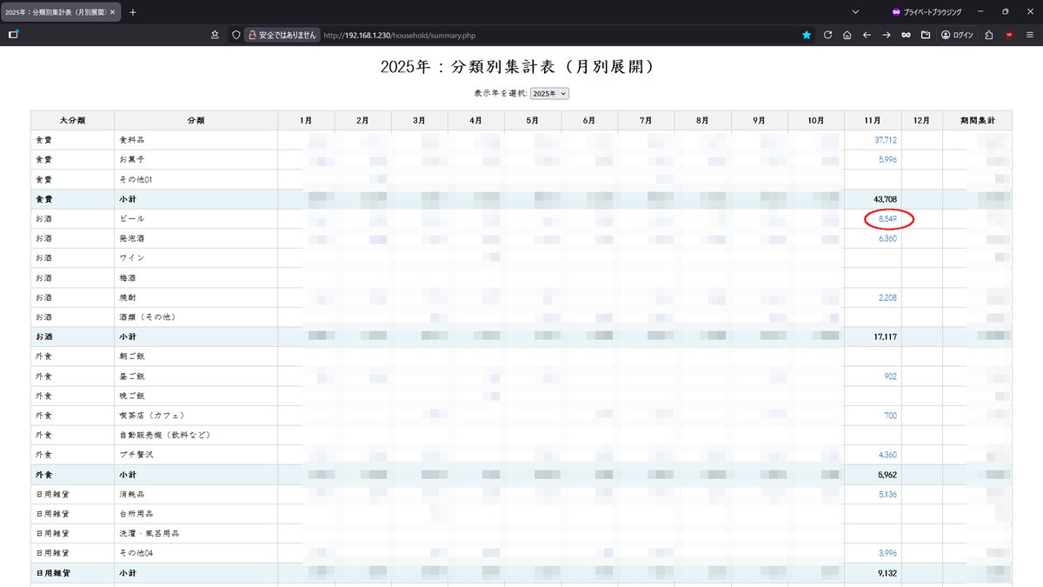
Task: Click the 酒類（その他） category cell
Action: click(196, 317)
